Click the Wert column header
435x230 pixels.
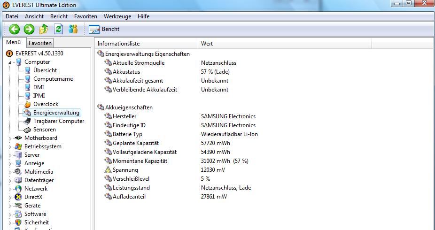(285, 44)
